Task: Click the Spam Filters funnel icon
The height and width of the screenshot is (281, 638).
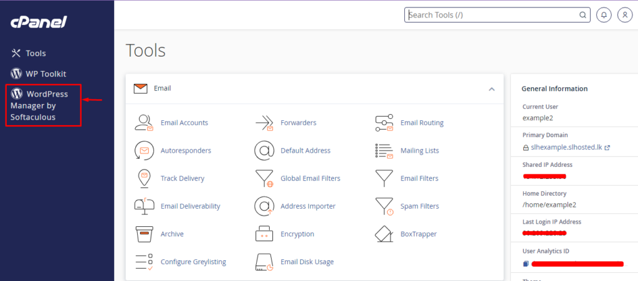Action: click(384, 206)
